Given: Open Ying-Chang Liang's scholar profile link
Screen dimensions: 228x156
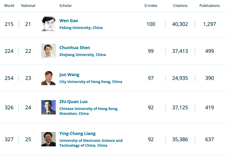Looking at the screenshot, I should (77, 133).
